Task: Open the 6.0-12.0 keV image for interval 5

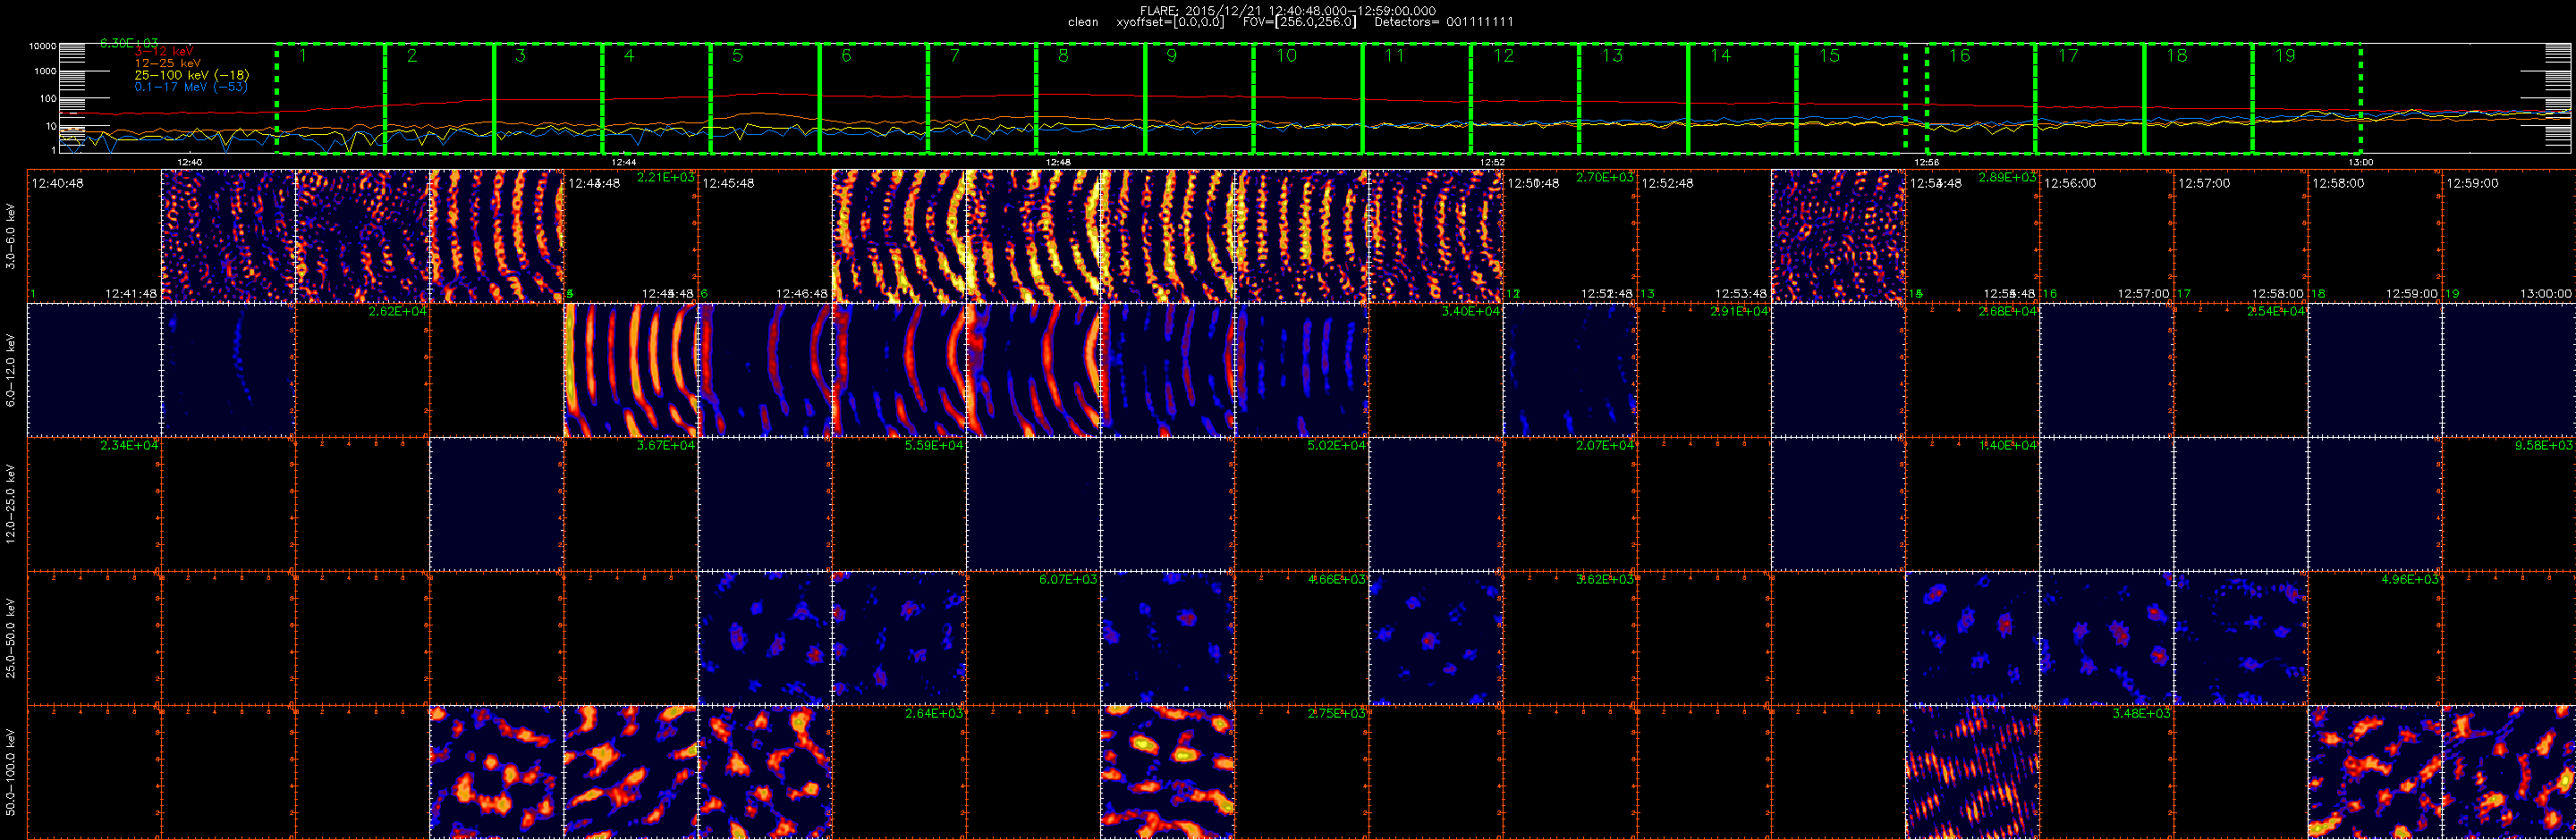Action: (x=631, y=371)
